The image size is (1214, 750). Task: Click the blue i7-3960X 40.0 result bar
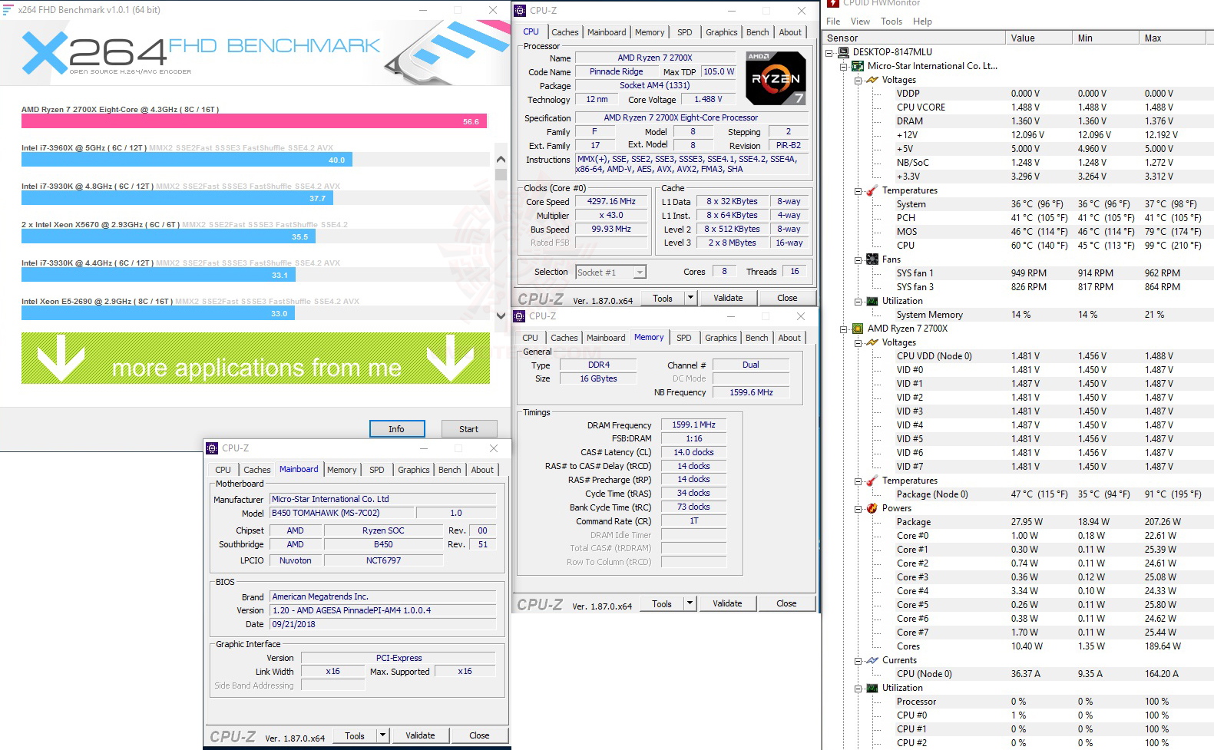point(187,160)
